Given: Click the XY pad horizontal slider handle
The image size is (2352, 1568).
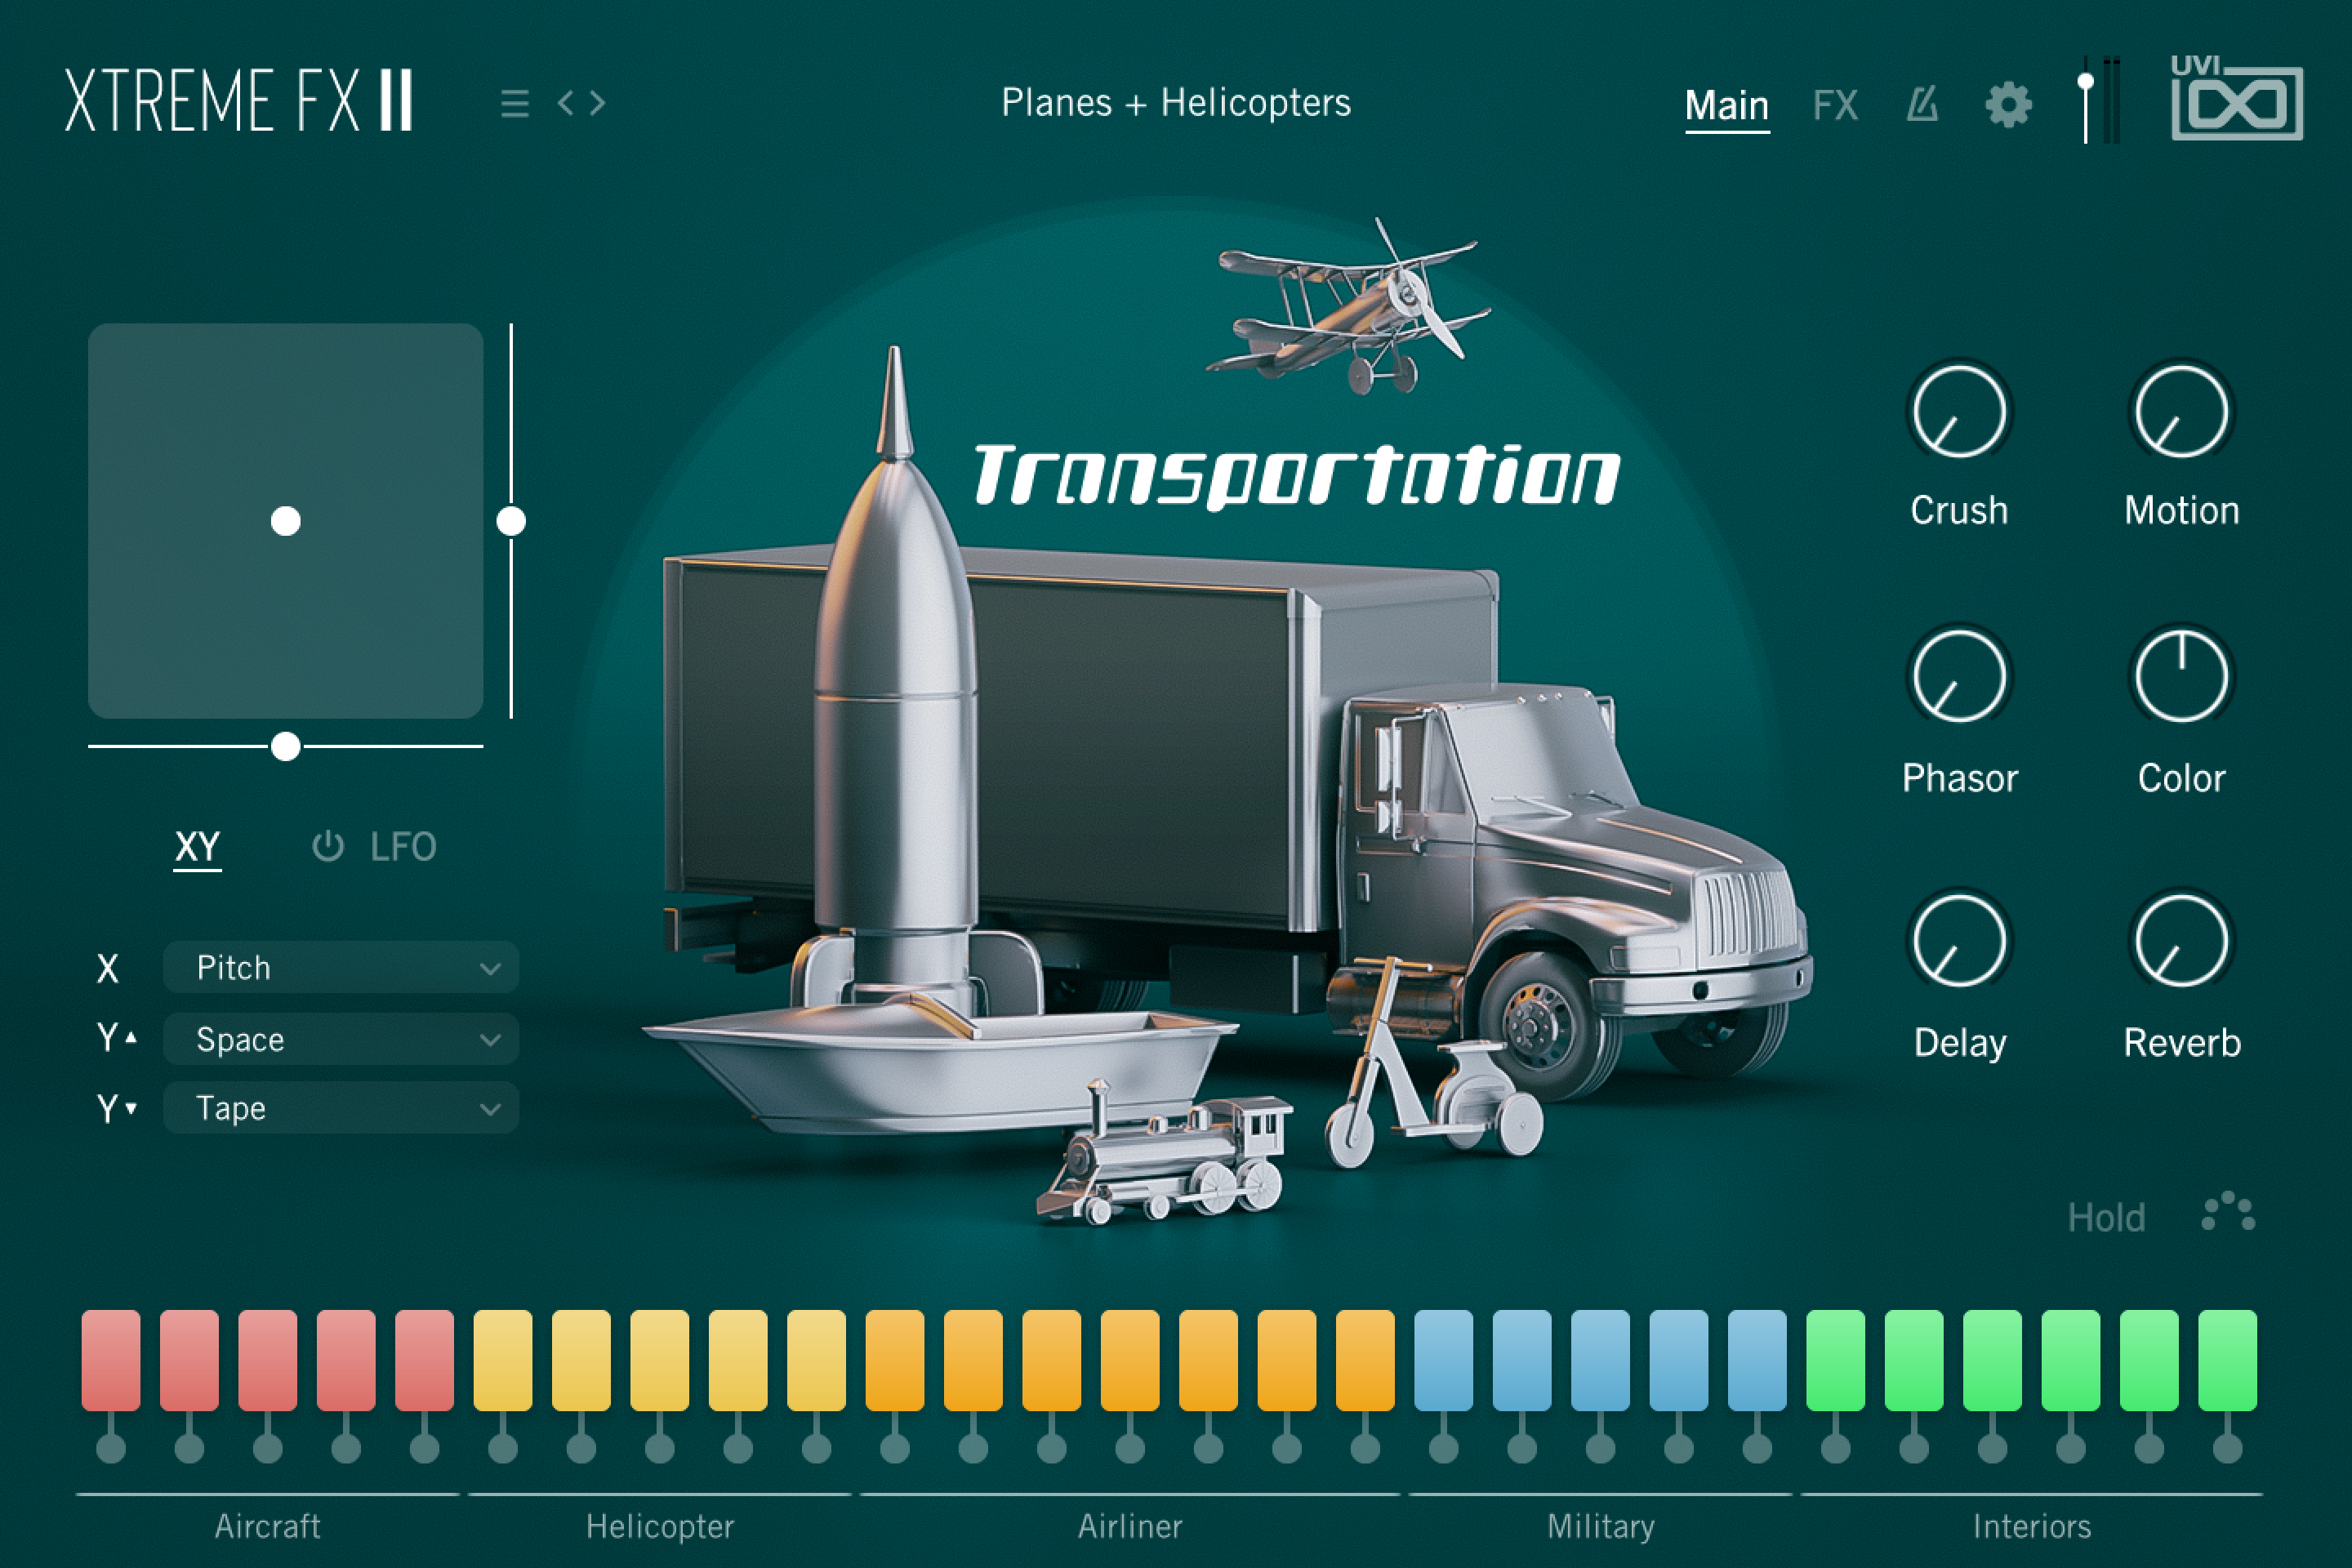Looking at the screenshot, I should click(286, 746).
